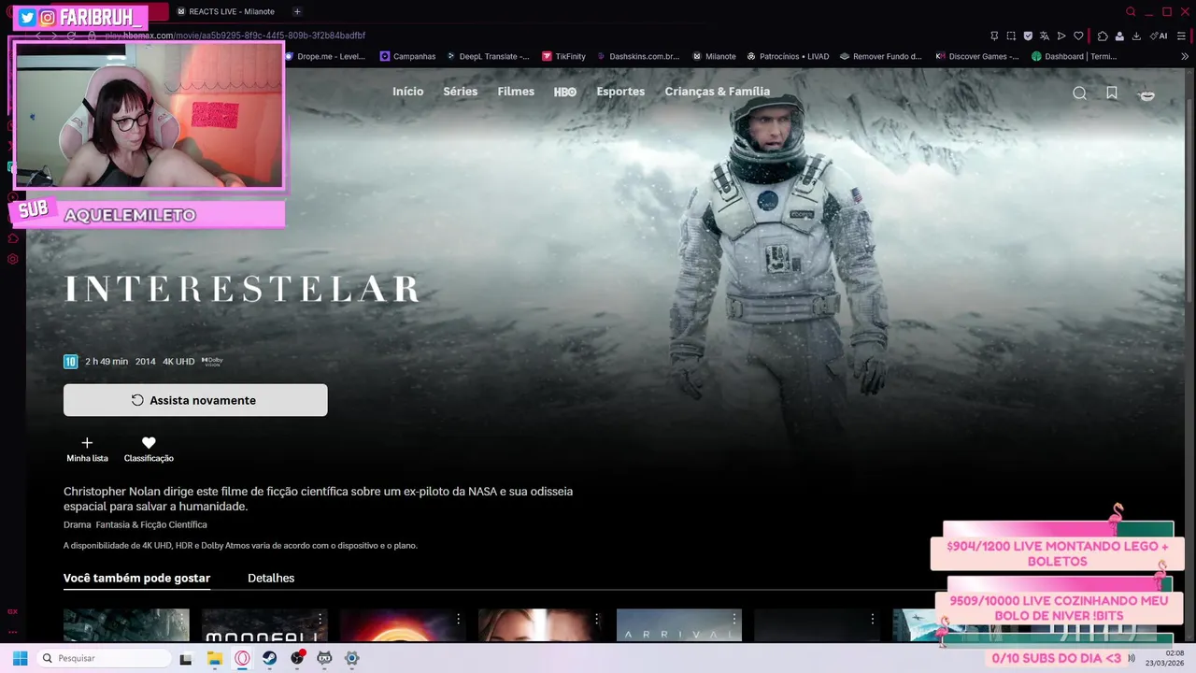The width and height of the screenshot is (1196, 673).
Task: Go to Início in navigation
Action: point(408,92)
